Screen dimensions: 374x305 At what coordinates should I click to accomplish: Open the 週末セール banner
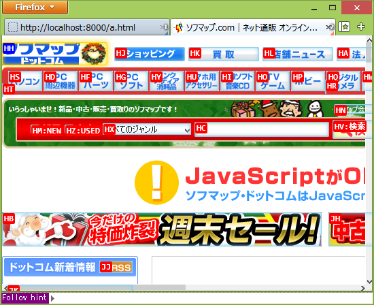pyautogui.click(x=162, y=229)
